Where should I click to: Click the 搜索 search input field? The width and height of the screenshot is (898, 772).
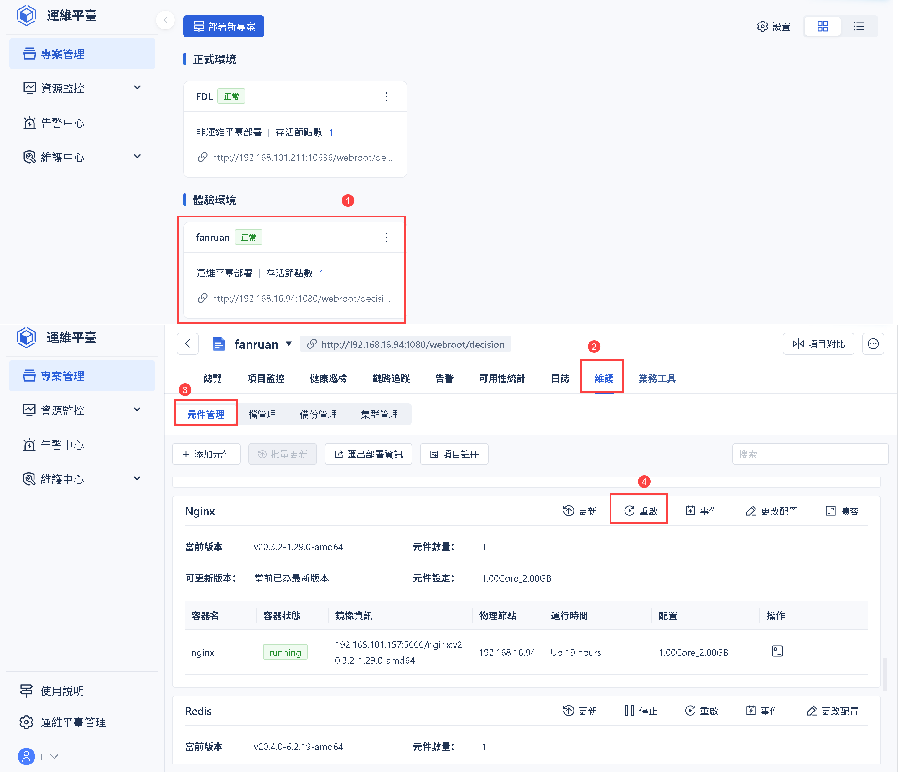pyautogui.click(x=810, y=454)
